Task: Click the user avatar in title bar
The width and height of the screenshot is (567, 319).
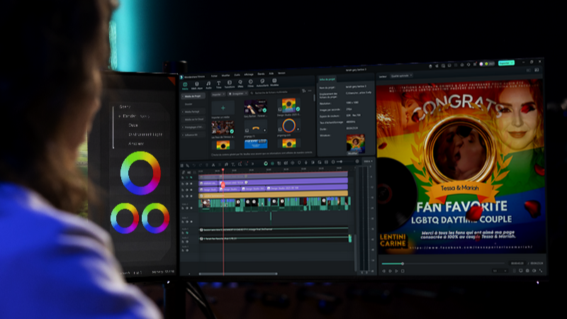Action: tap(481, 64)
